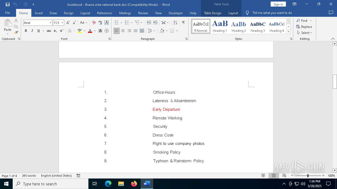Open Replace in Editing group
Screen dimensions: 337x189
(304, 27)
